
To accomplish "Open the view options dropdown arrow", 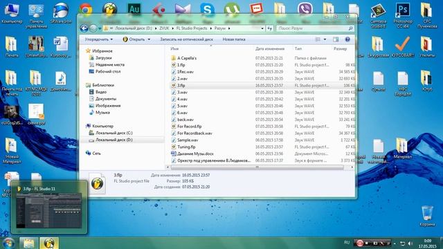I will tap(325, 39).
